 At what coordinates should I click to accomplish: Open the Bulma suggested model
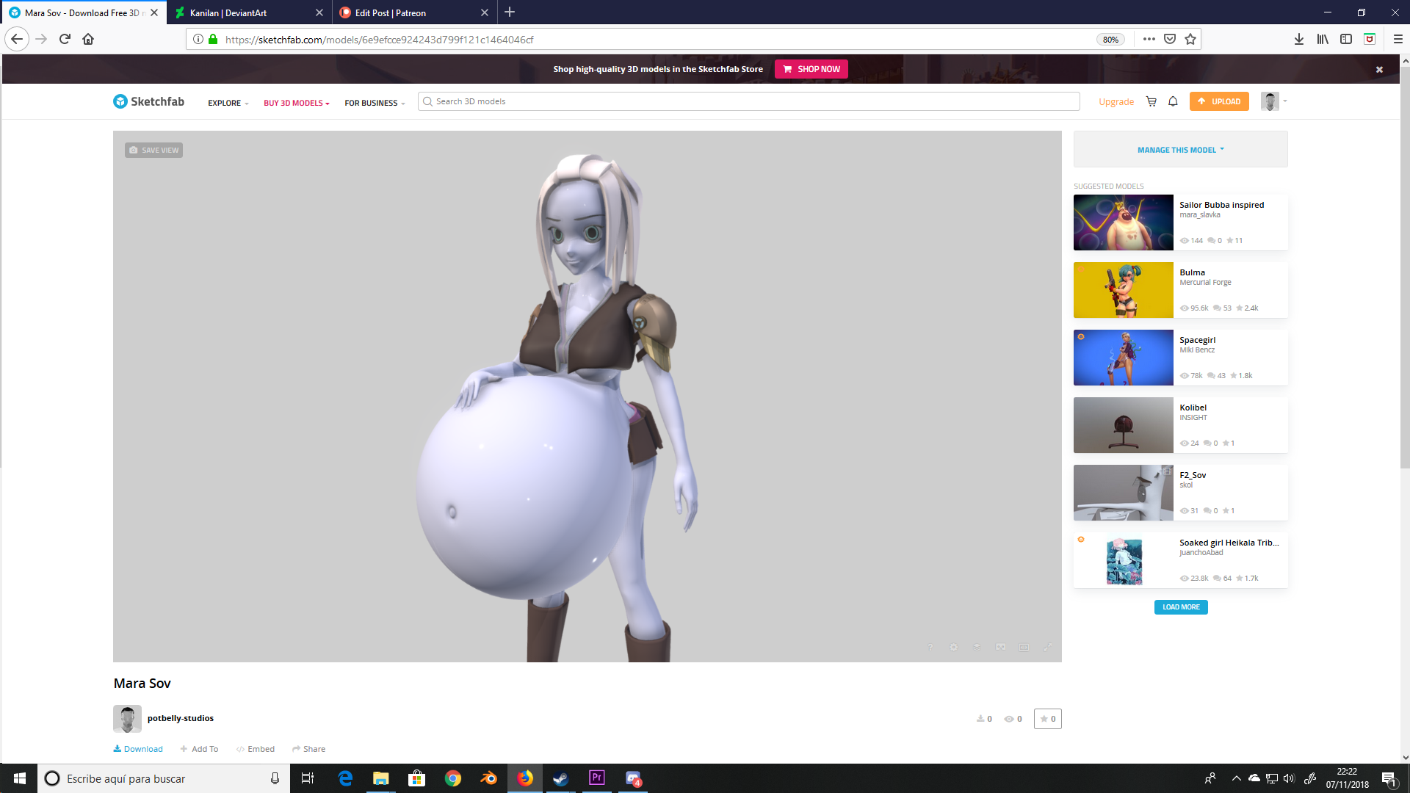pyautogui.click(x=1180, y=290)
